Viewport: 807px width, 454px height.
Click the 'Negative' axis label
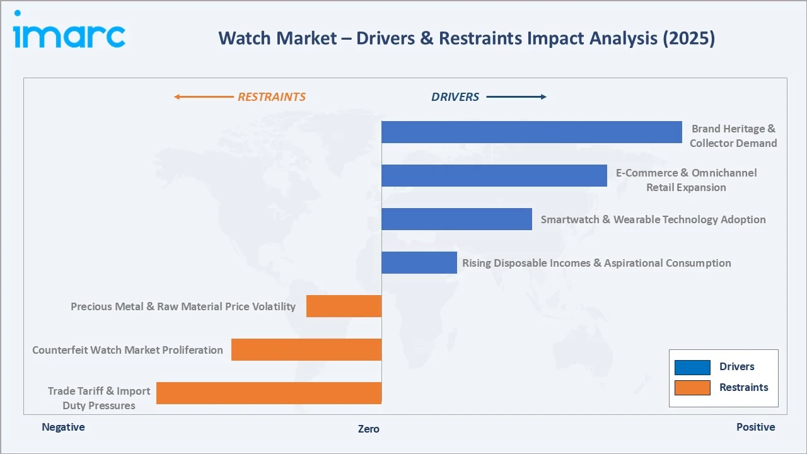[x=63, y=427]
